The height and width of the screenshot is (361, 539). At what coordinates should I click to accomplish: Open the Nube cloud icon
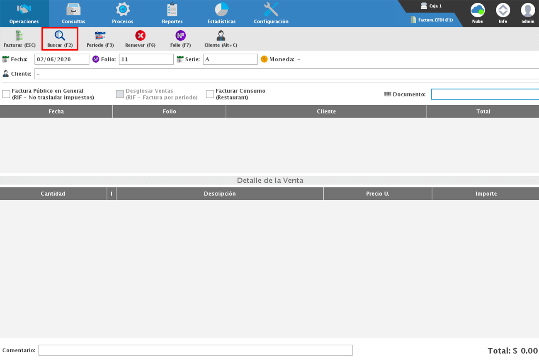[477, 10]
